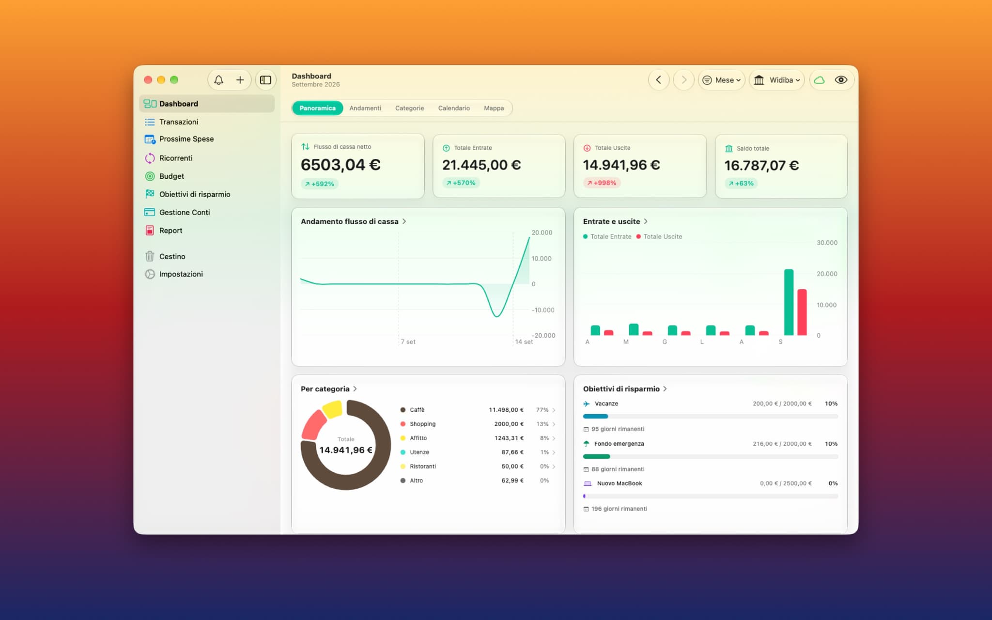Click Utenze teal color dot
The image size is (992, 620).
[x=403, y=452]
